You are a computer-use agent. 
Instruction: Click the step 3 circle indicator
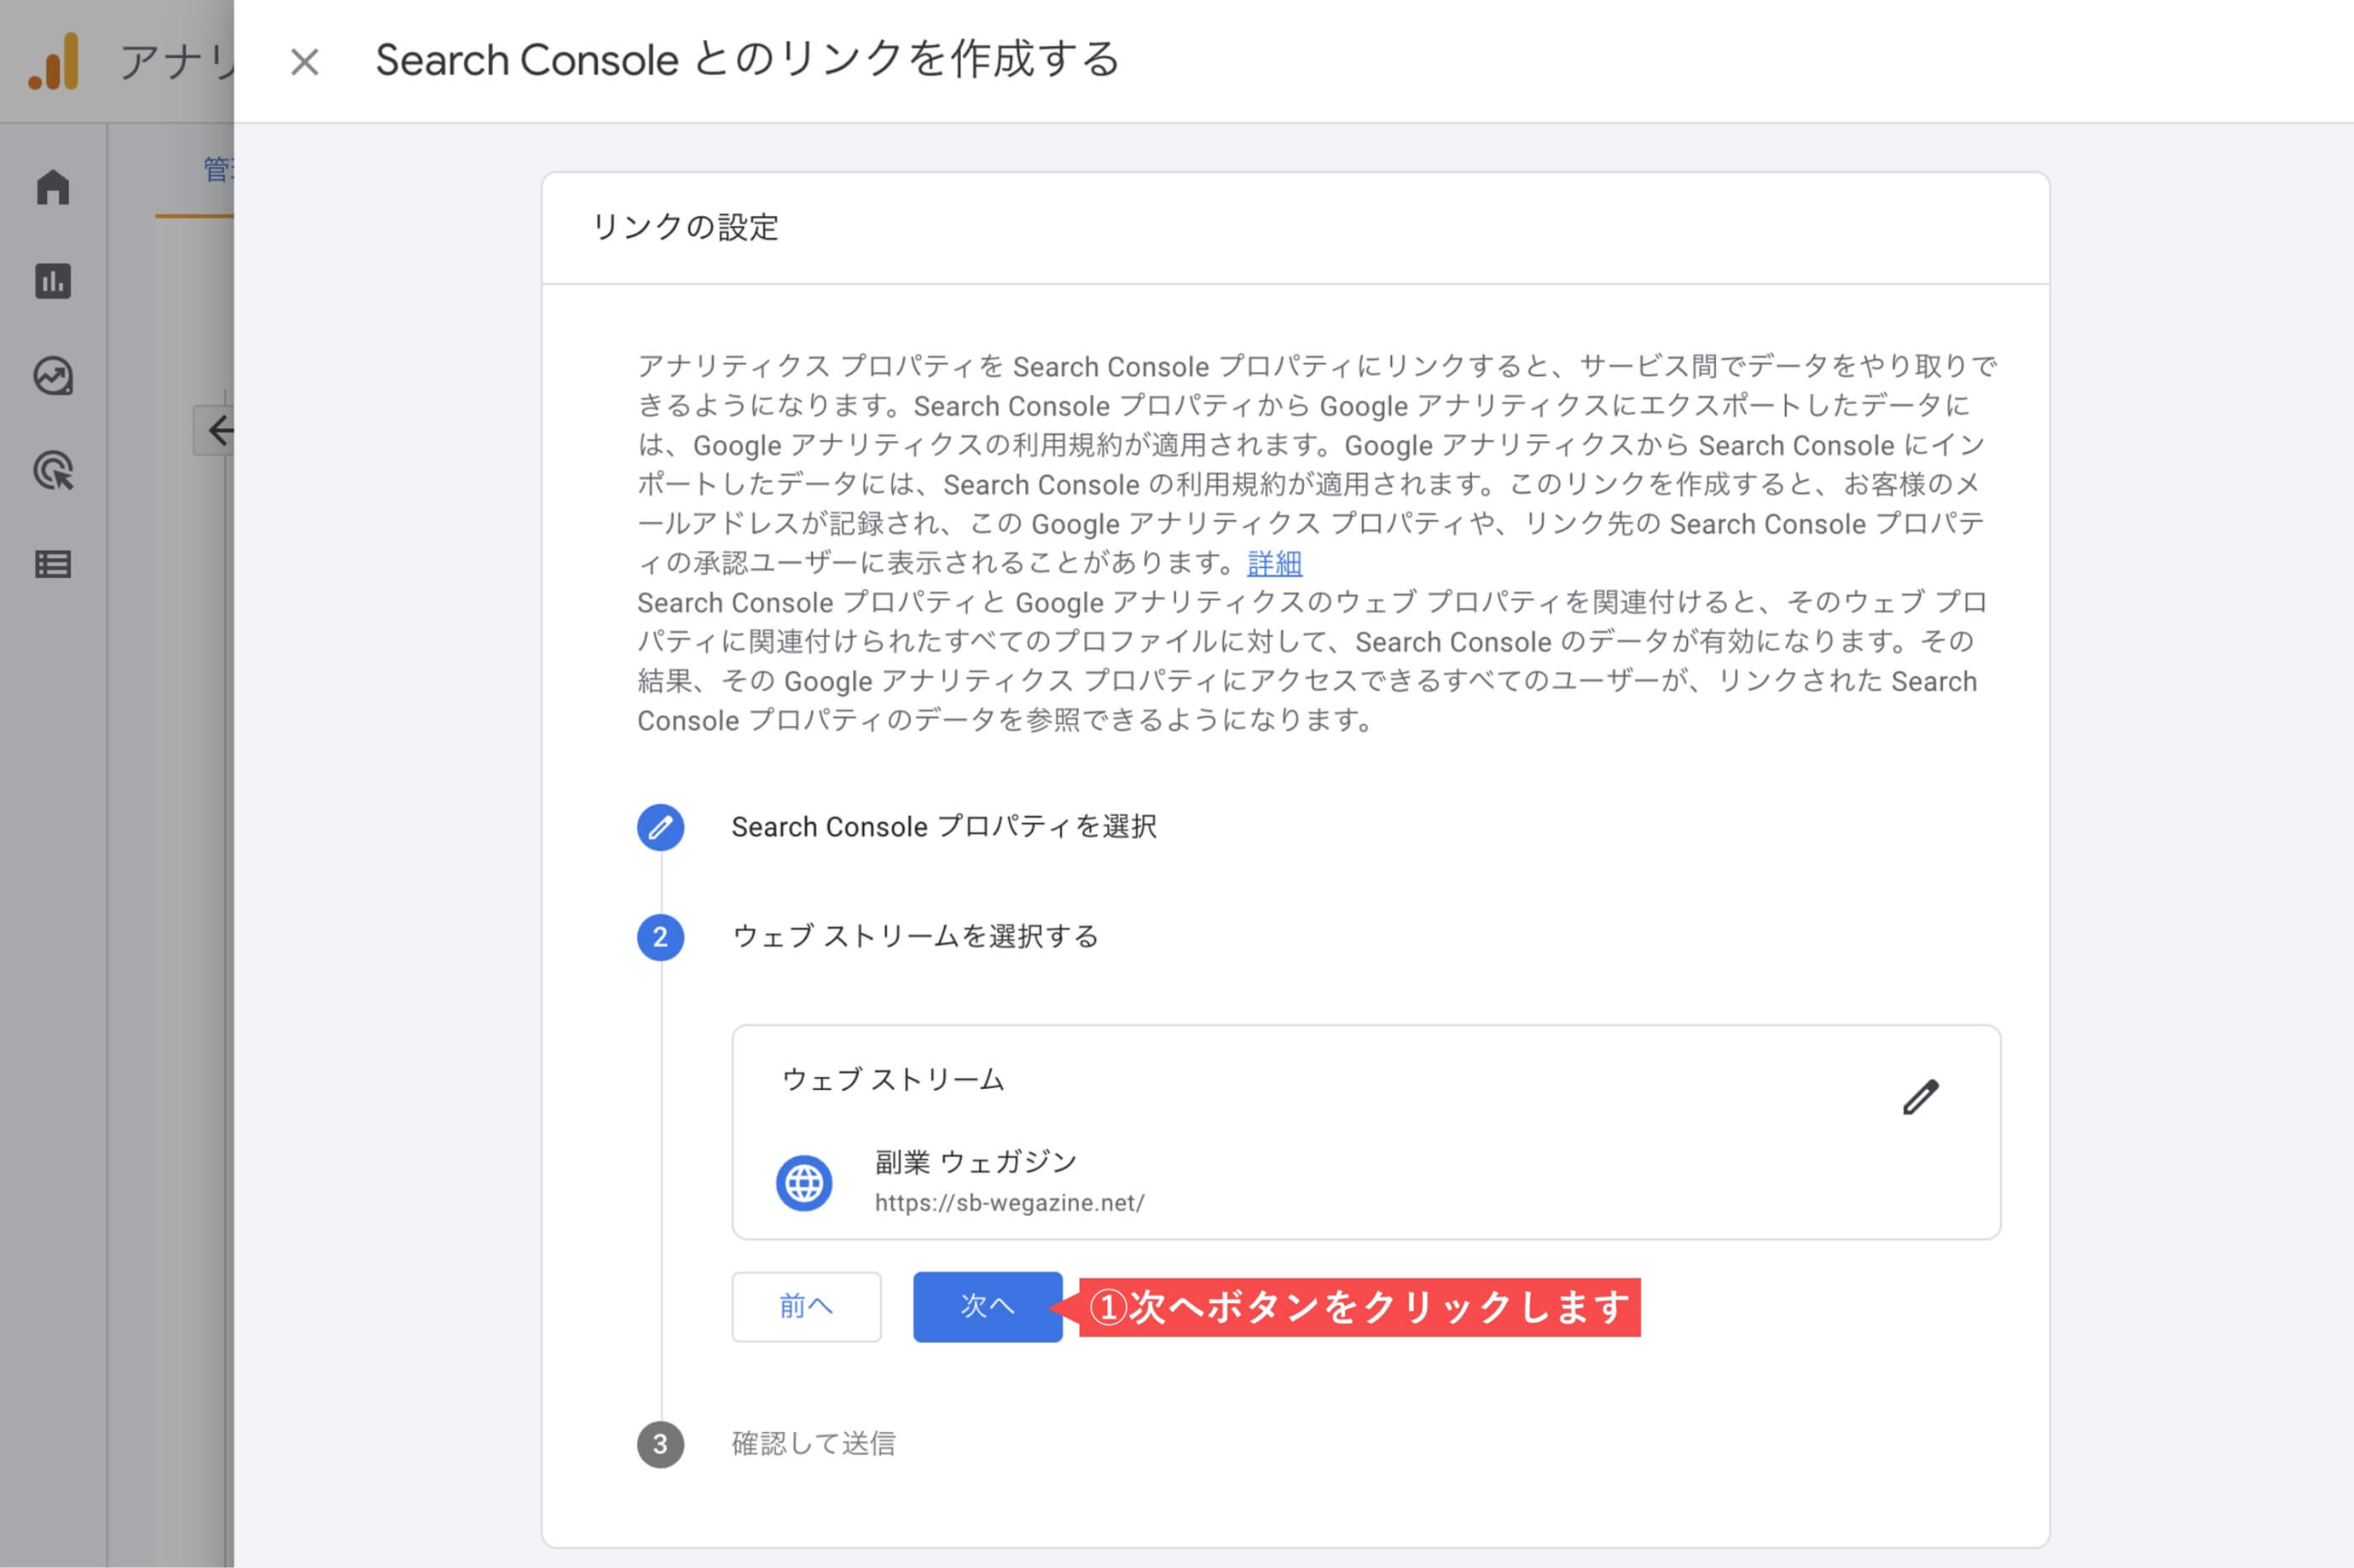click(660, 1444)
